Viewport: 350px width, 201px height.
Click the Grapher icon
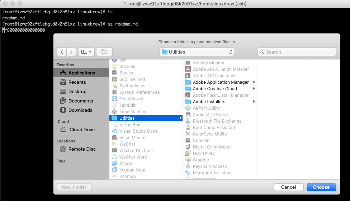(x=188, y=160)
